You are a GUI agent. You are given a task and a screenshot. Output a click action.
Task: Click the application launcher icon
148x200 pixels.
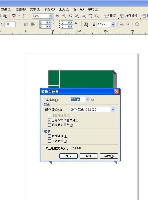pyautogui.click(x=14, y=16)
